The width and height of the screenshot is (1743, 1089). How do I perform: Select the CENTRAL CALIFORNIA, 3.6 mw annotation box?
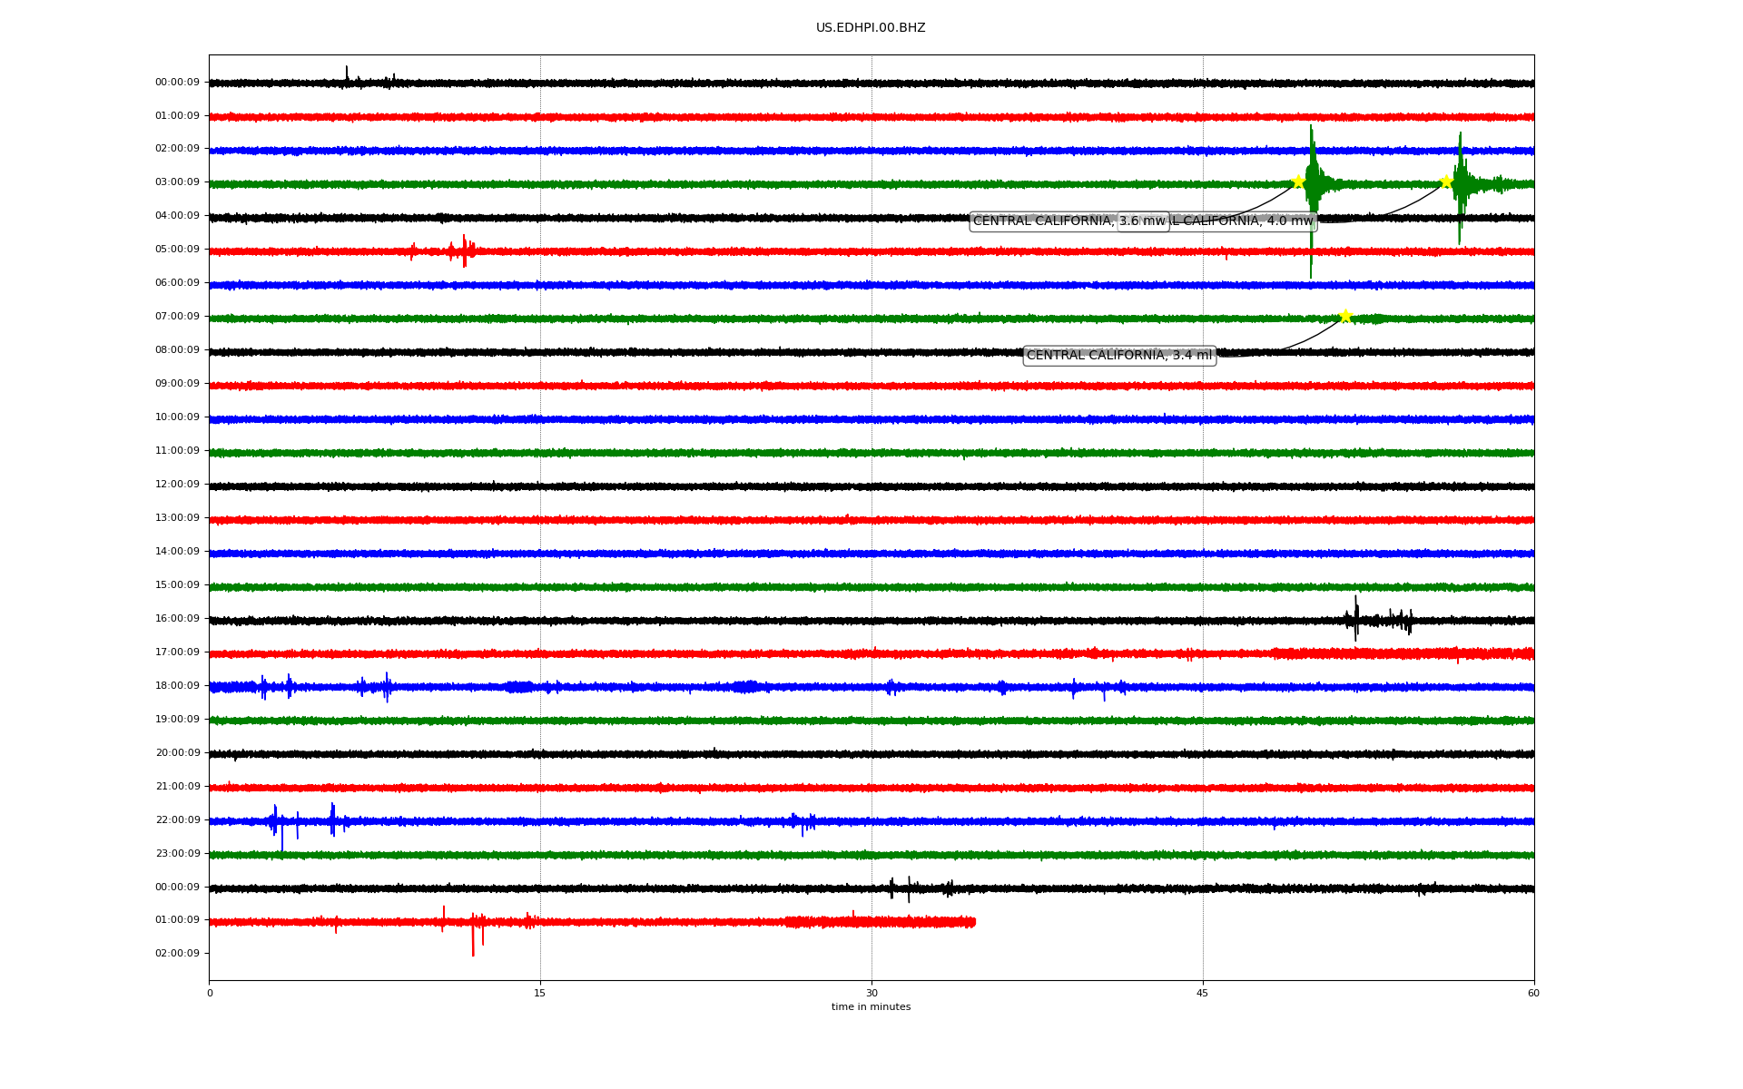(x=1044, y=221)
